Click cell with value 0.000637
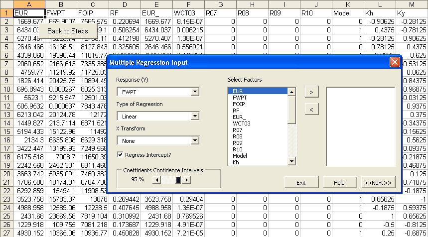The height and width of the screenshot is (237, 428). (x=61, y=106)
